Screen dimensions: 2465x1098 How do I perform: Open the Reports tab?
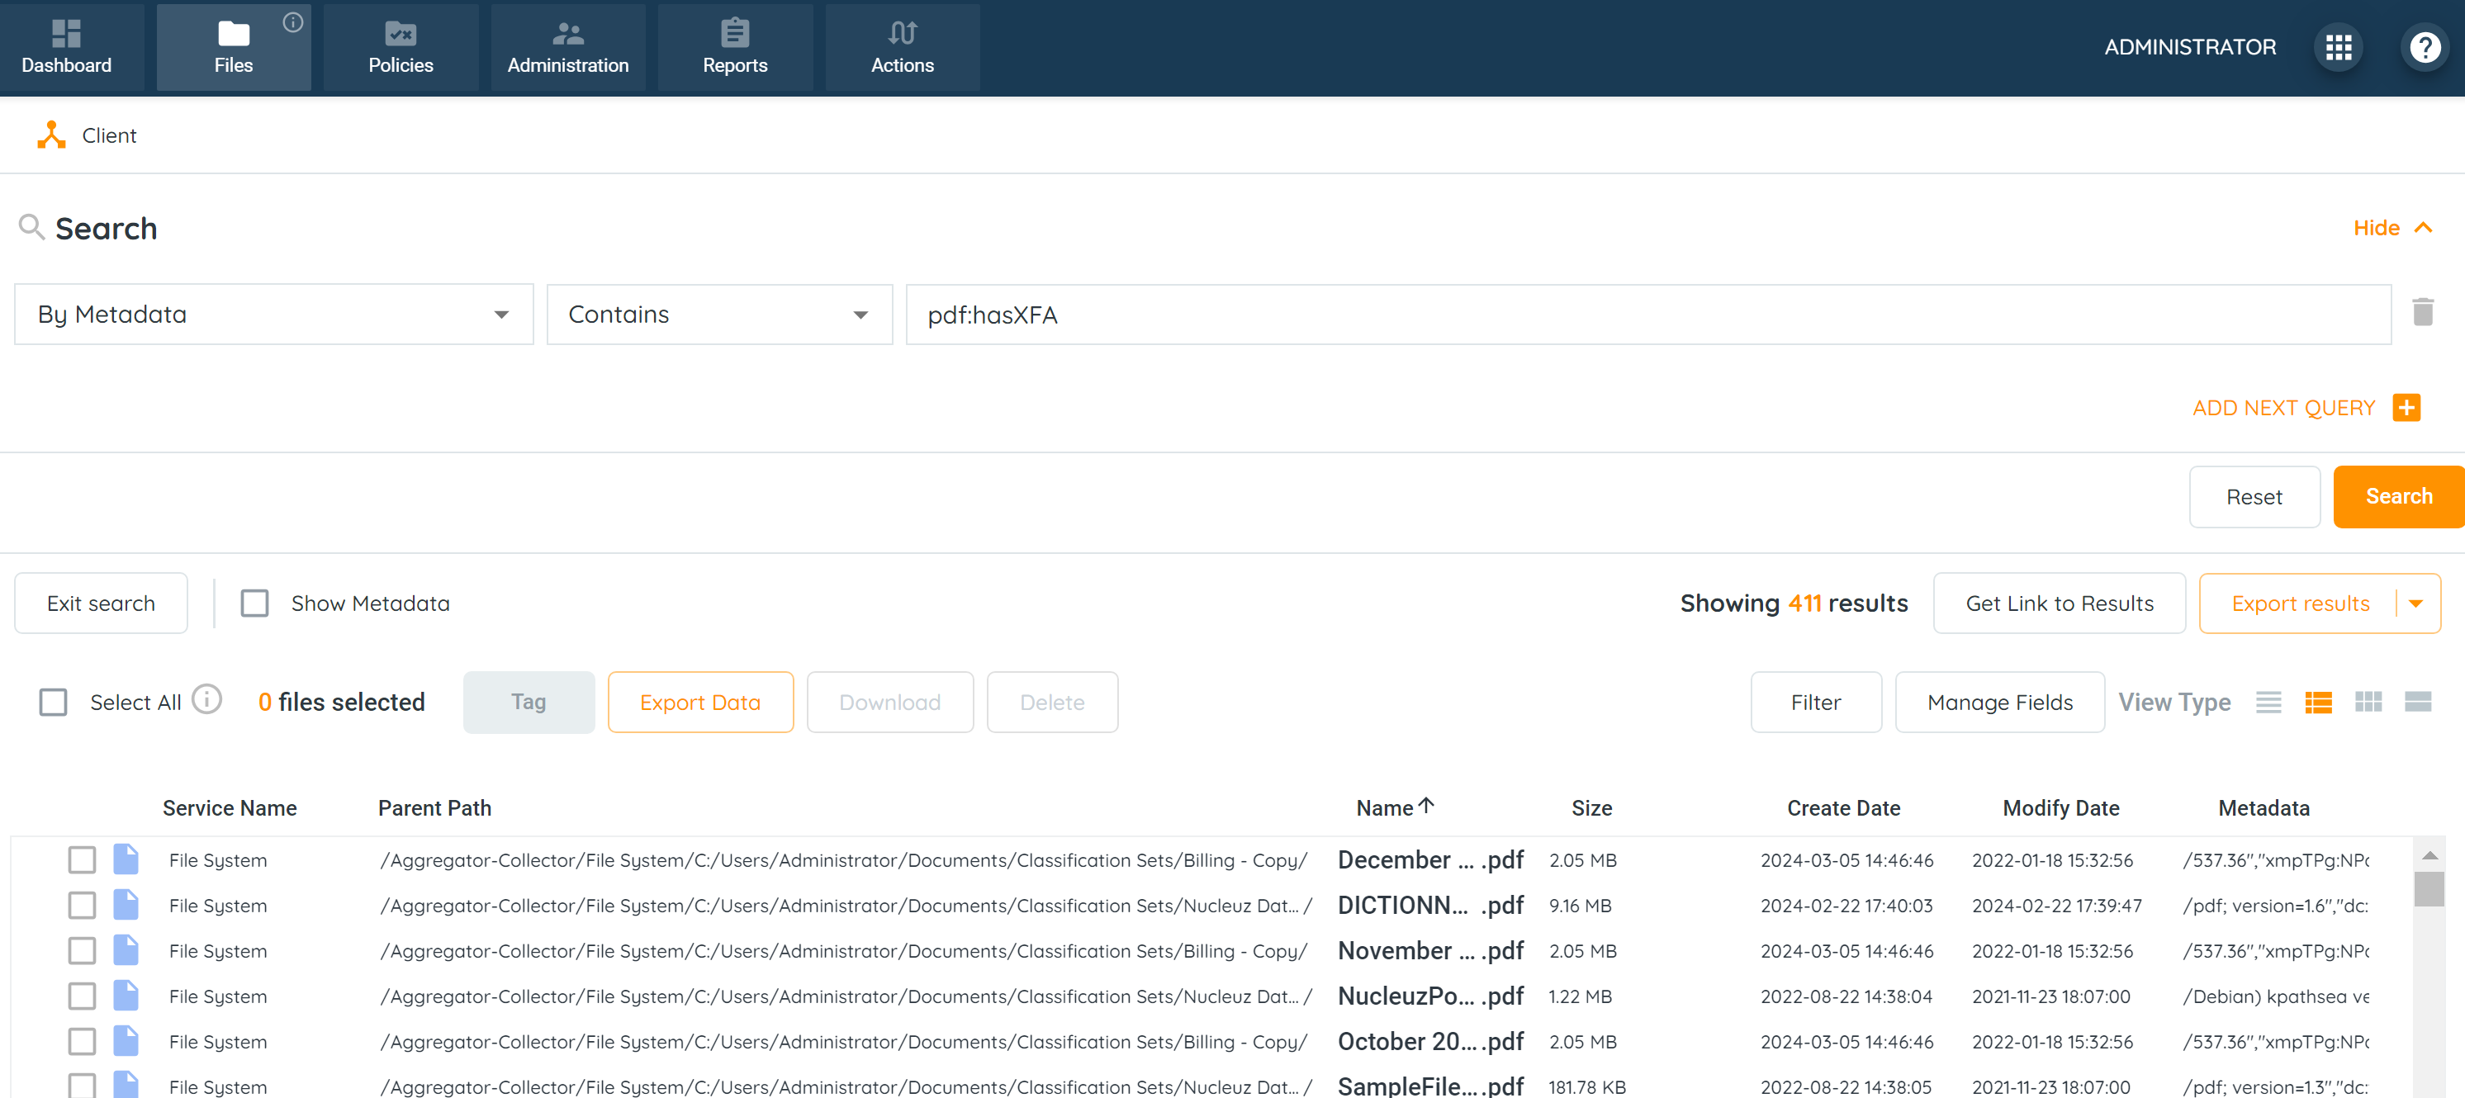click(x=734, y=47)
